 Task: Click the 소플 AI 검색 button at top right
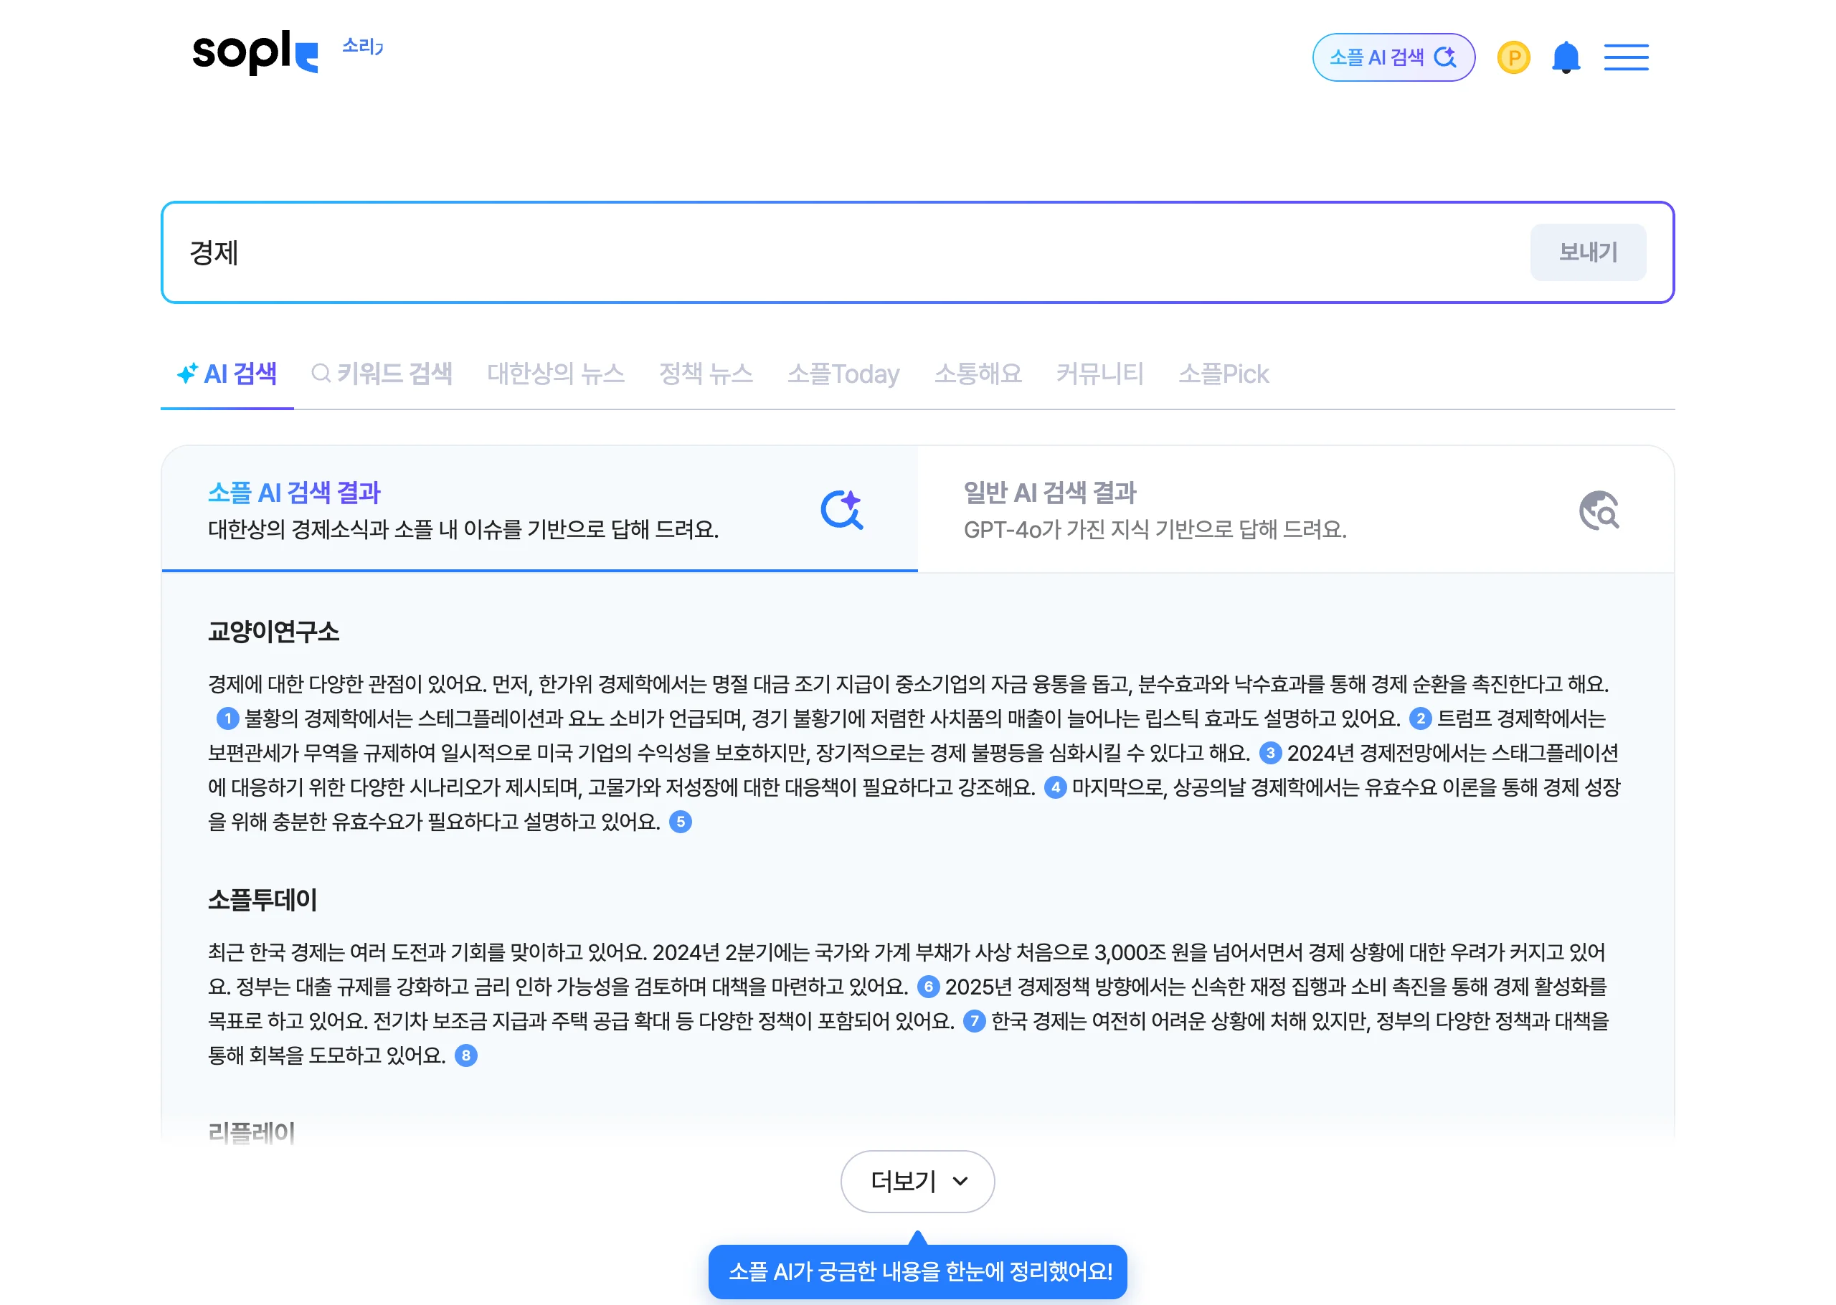pos(1393,57)
